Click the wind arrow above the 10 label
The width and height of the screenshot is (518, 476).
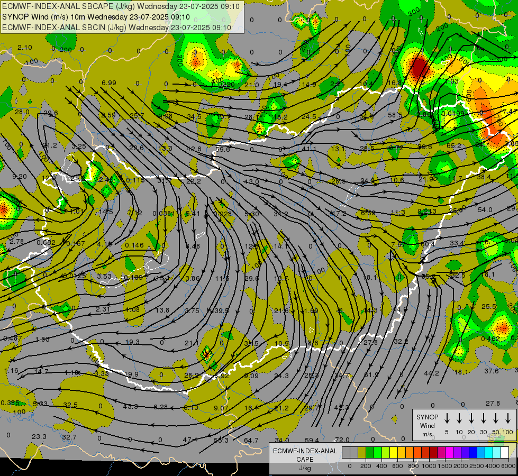click(459, 418)
